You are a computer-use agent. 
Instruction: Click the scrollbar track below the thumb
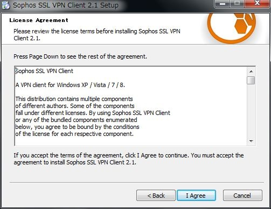point(251,111)
